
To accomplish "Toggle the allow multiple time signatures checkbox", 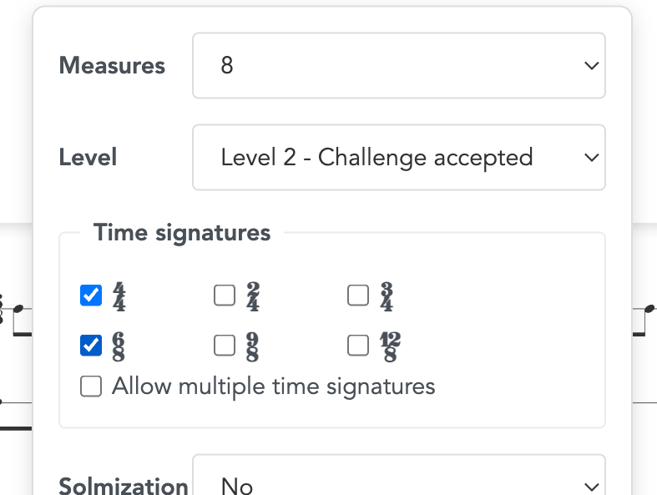I will [x=91, y=386].
